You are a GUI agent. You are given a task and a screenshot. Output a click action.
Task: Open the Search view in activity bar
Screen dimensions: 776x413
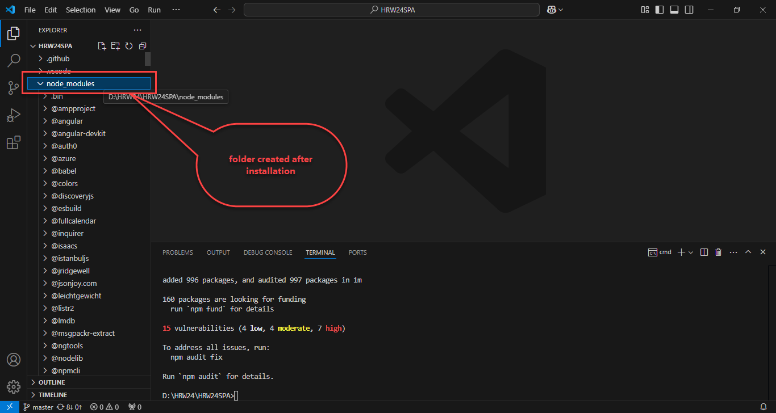[x=14, y=60]
